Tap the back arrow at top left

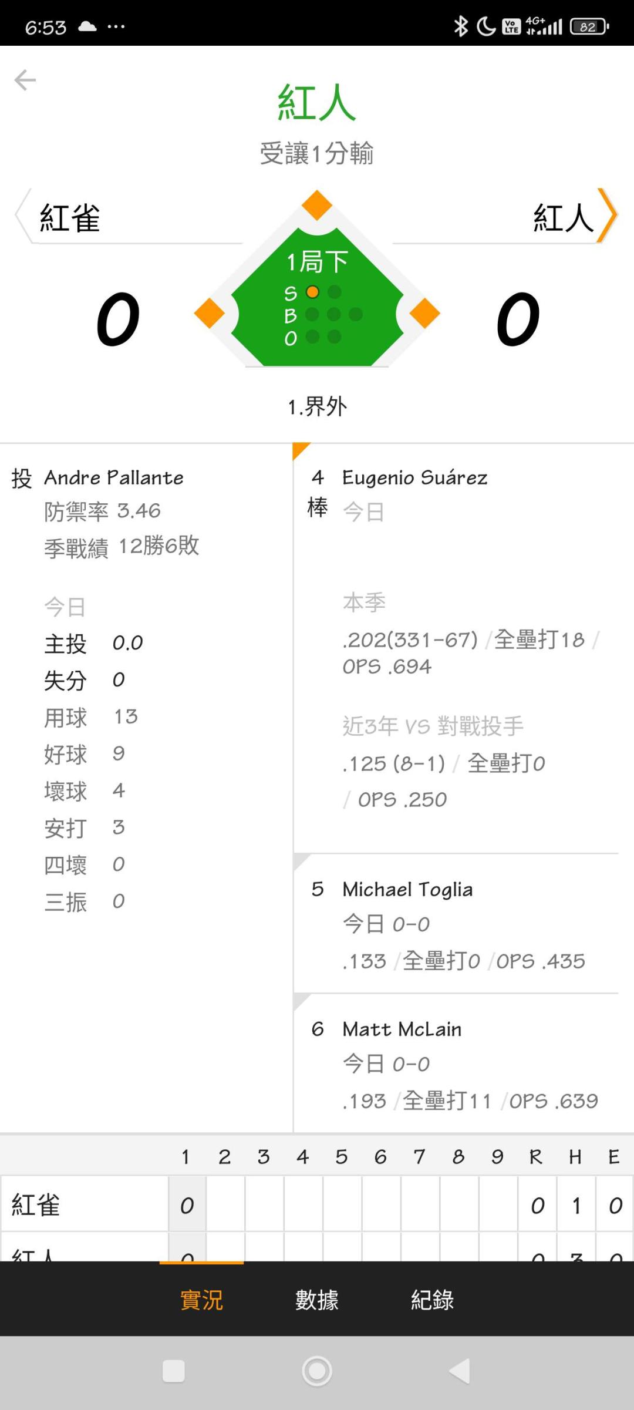[25, 80]
